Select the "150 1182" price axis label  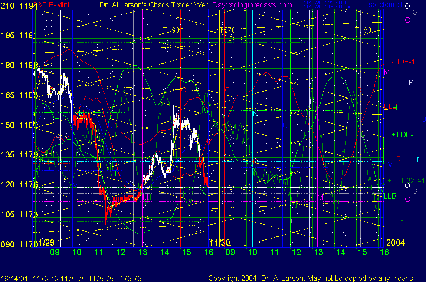click(19, 125)
